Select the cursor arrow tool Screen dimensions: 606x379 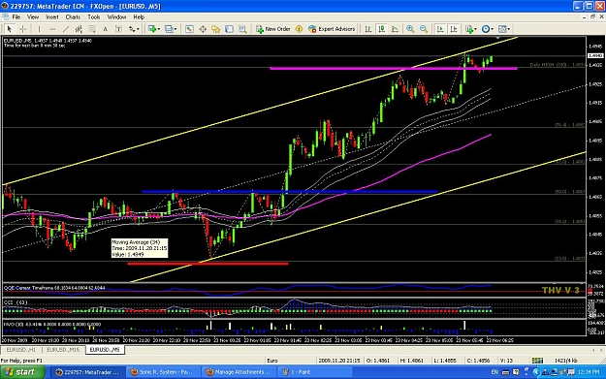click(10, 29)
